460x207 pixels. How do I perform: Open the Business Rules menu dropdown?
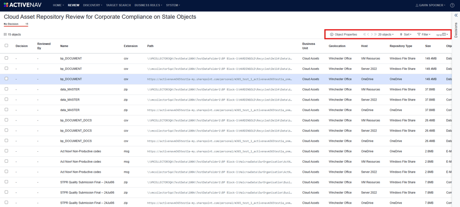(149, 5)
